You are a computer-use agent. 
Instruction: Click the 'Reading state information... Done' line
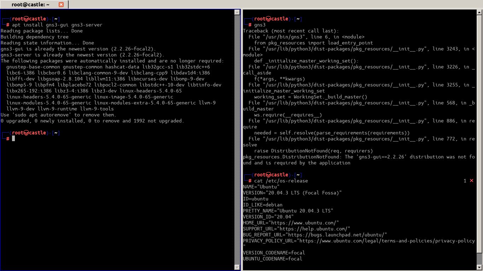47,43
